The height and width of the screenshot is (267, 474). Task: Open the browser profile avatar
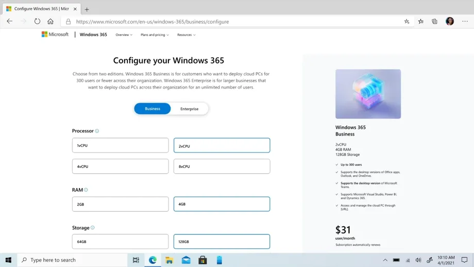[x=450, y=22]
